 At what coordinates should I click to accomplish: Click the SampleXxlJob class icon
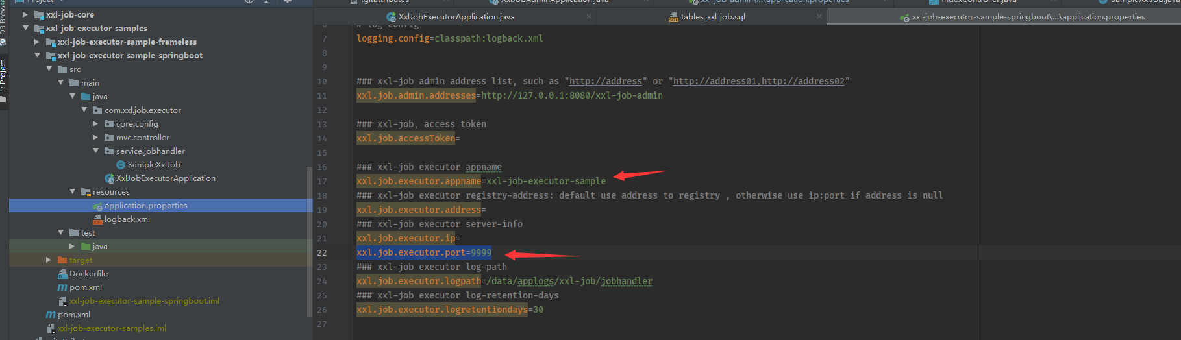pos(121,165)
